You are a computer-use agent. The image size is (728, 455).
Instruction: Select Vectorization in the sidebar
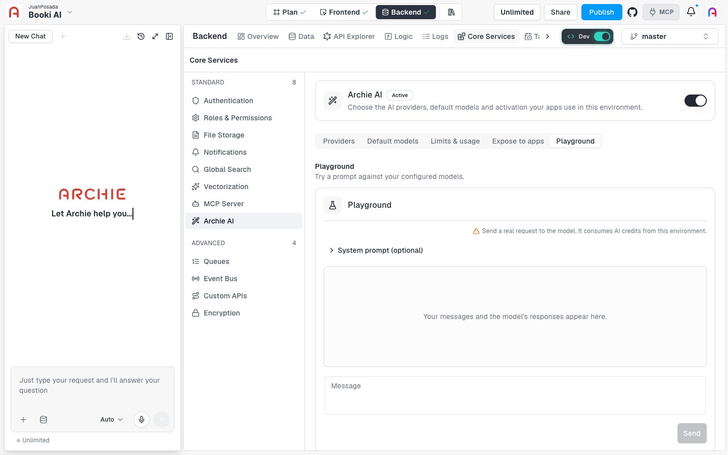[x=244, y=187]
